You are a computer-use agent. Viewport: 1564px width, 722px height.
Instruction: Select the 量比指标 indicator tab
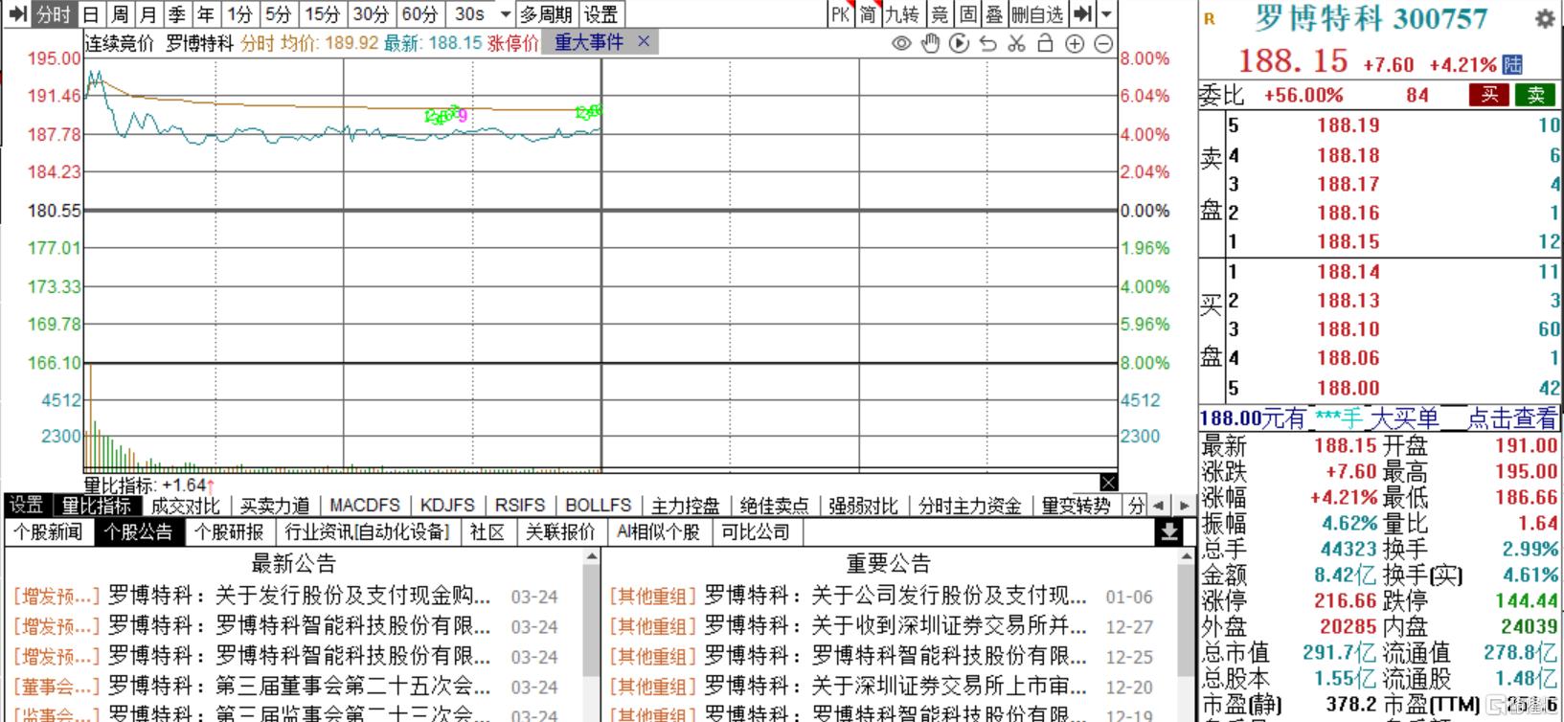tap(97, 506)
